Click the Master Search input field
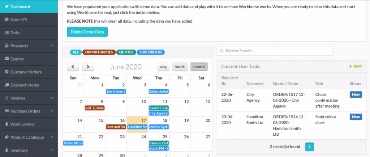 (275, 51)
